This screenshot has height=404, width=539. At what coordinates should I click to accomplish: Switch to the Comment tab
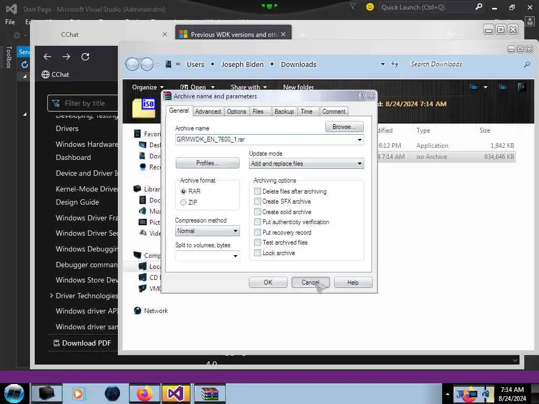pos(334,112)
